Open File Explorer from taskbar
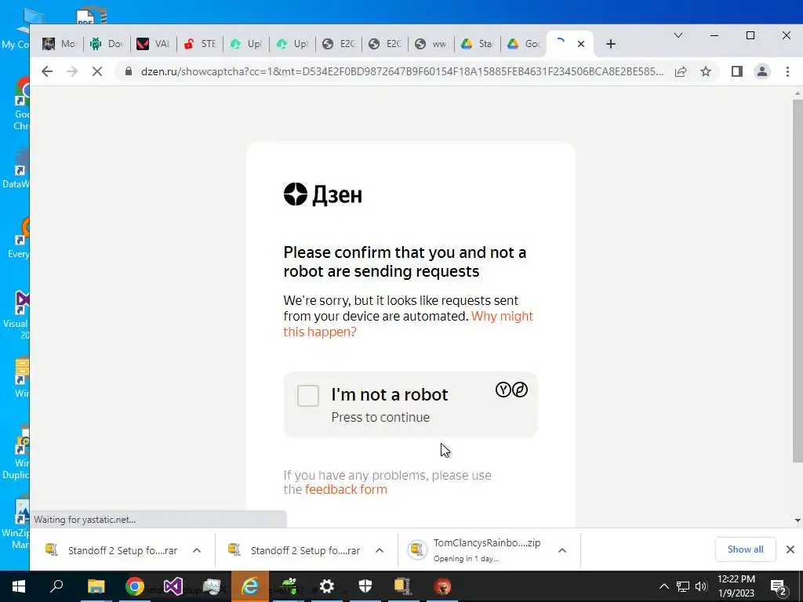Image resolution: width=803 pixels, height=602 pixels. (96, 586)
